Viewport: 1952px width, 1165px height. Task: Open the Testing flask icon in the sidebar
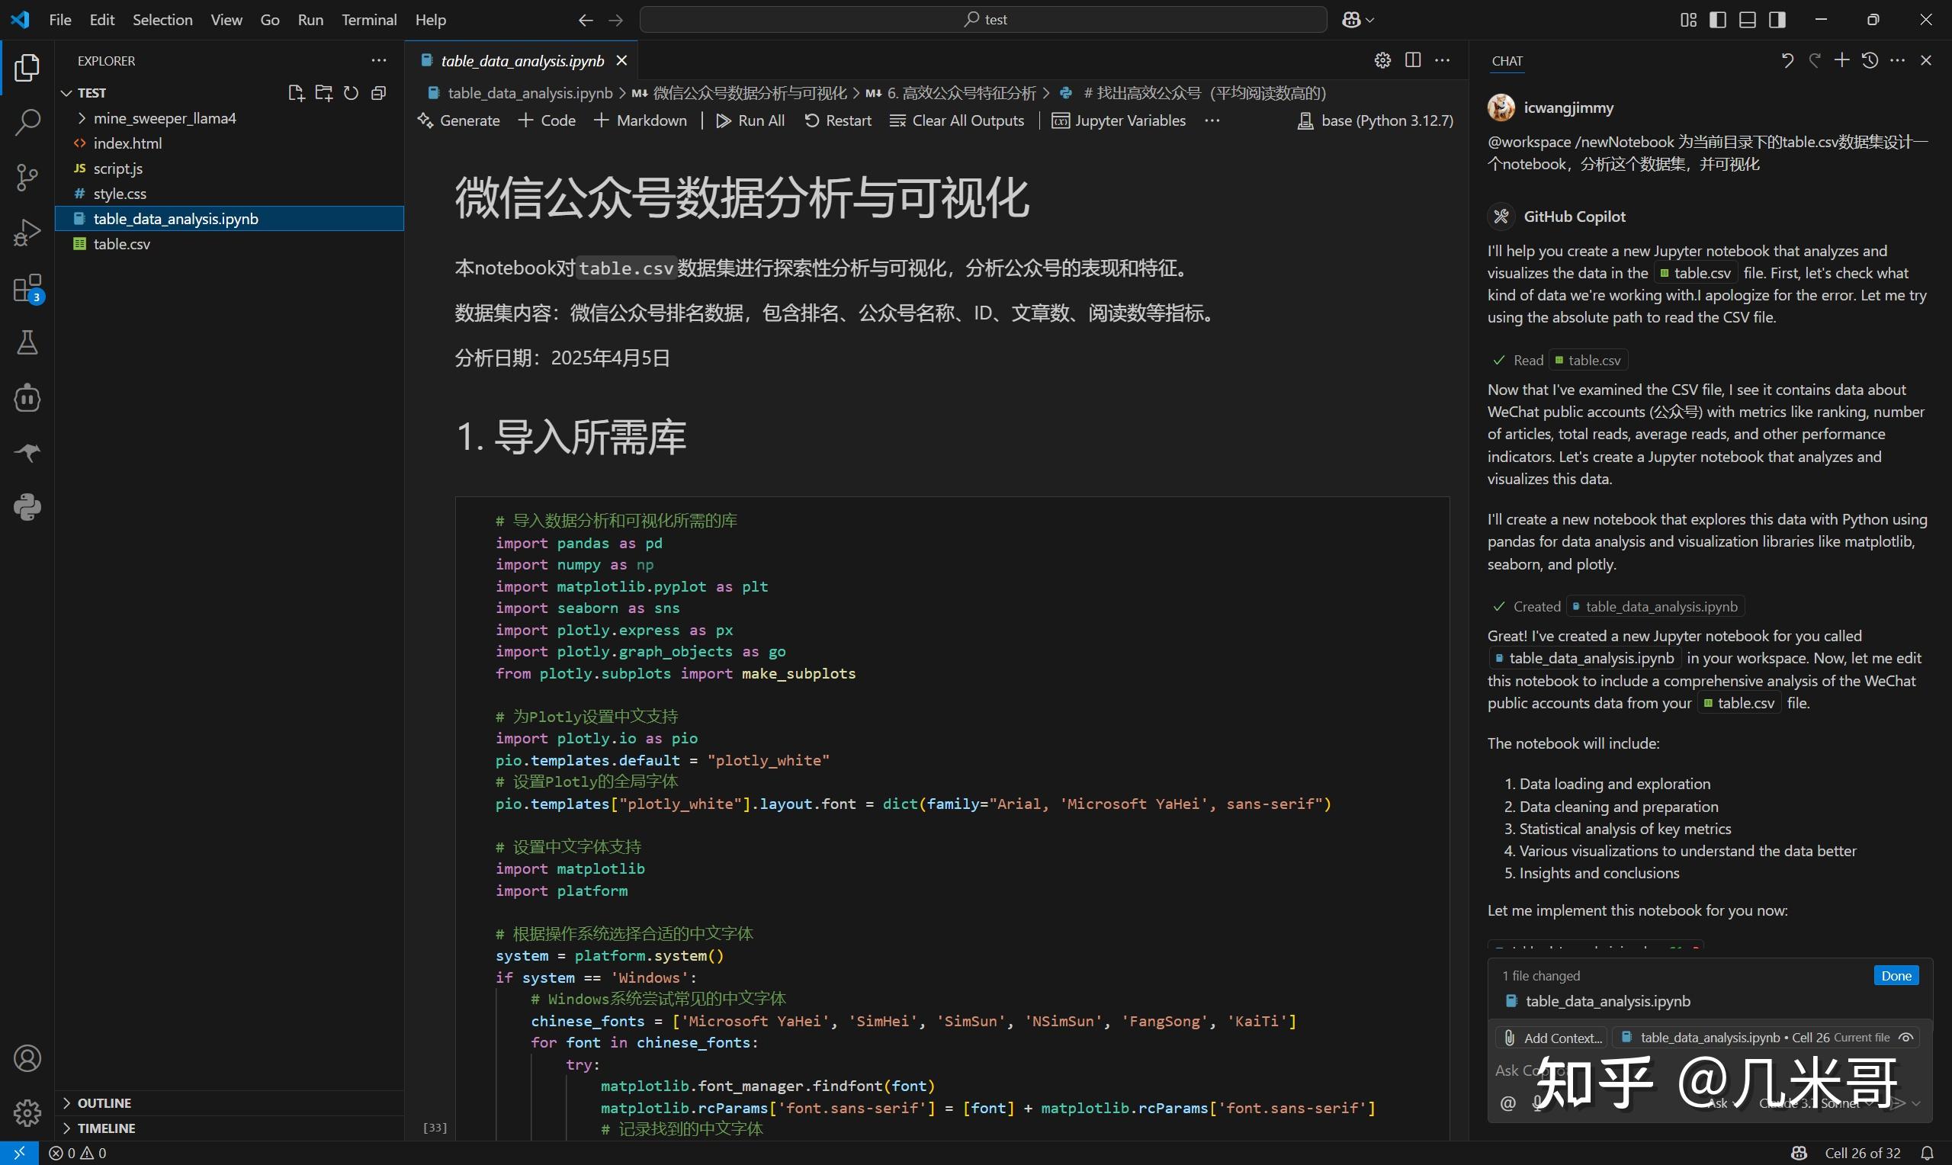[x=27, y=342]
